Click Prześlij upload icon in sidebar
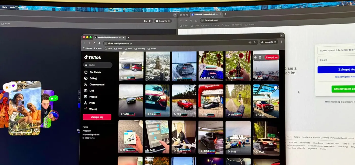The height and width of the screenshot is (165, 355). [86, 97]
